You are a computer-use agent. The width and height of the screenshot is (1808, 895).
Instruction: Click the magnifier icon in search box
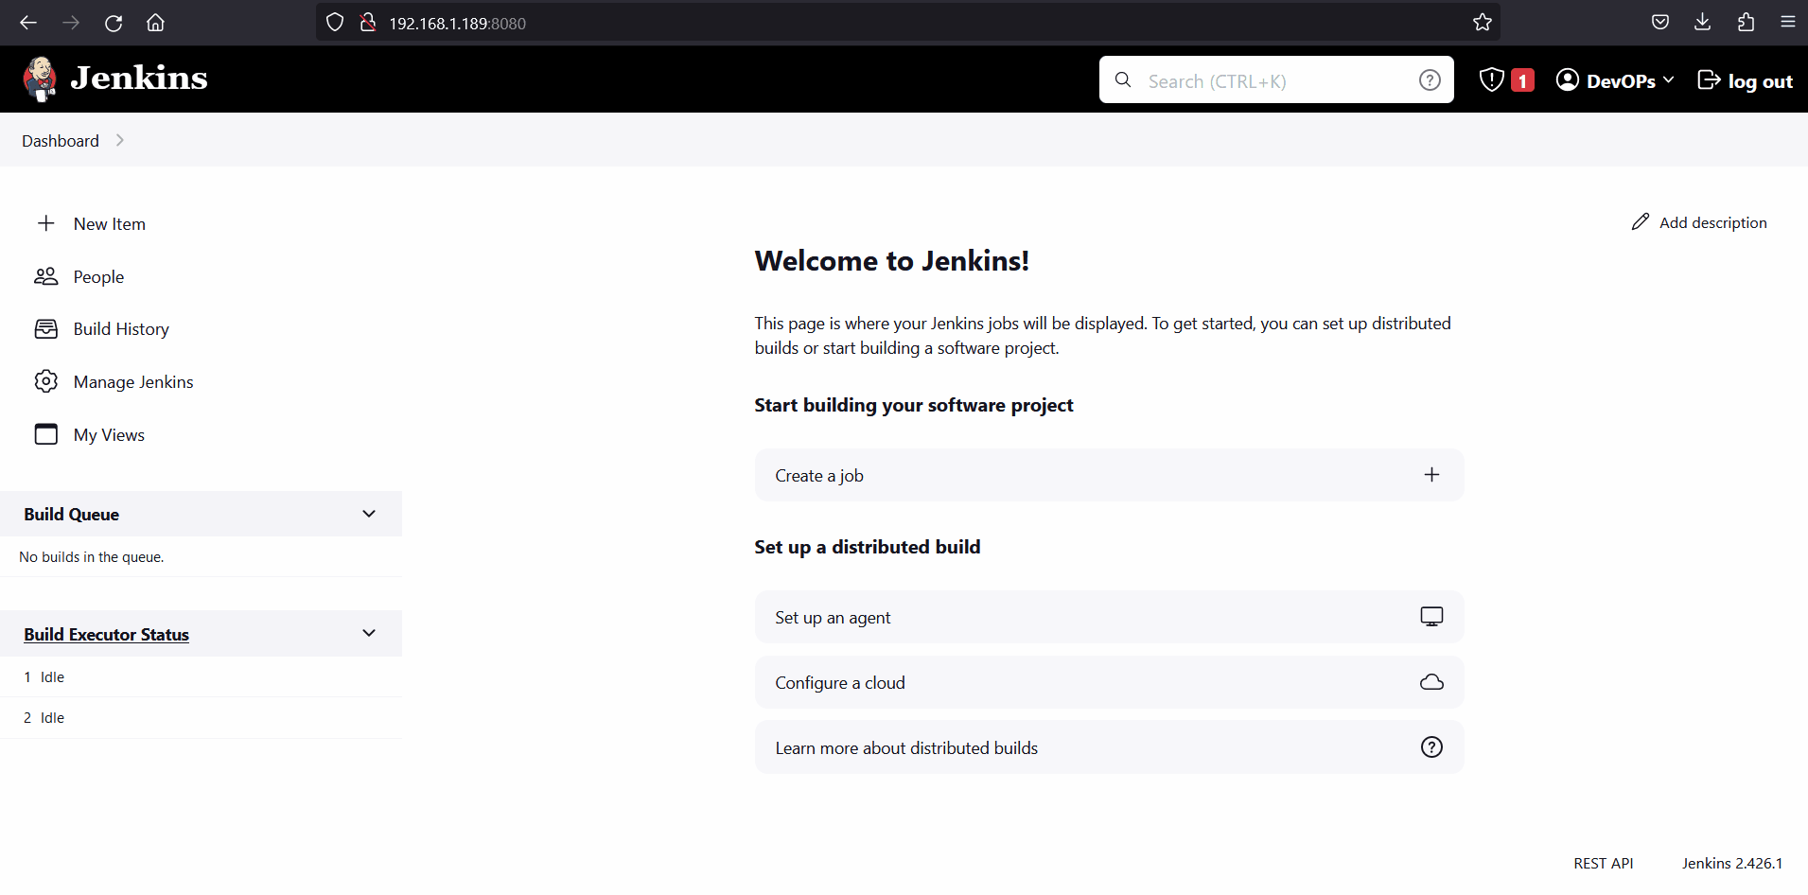click(x=1123, y=80)
